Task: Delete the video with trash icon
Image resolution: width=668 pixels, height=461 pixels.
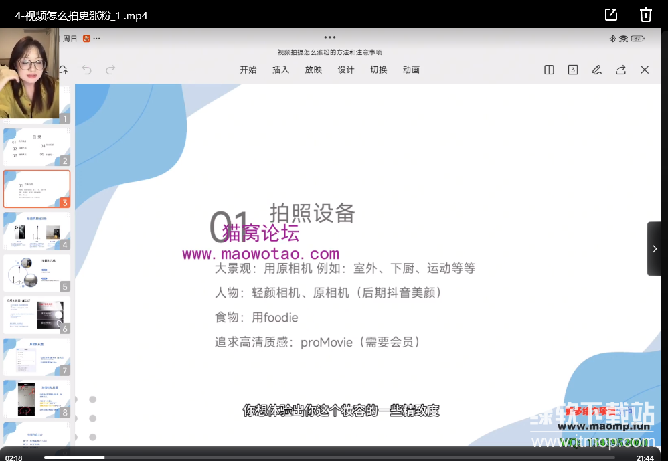Action: pos(645,15)
